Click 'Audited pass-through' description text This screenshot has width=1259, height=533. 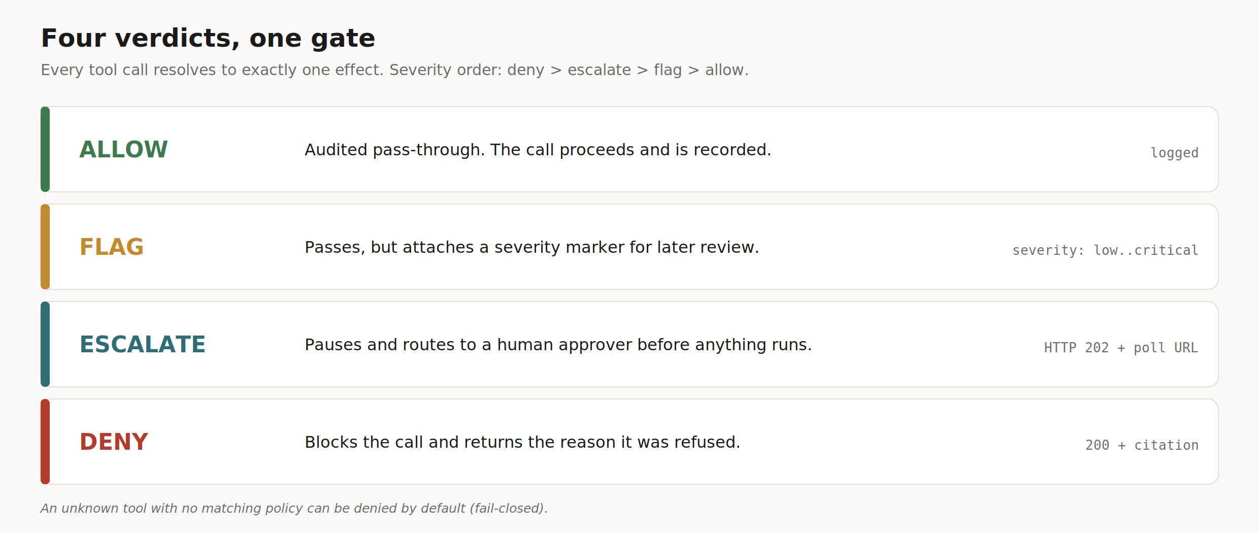tap(538, 150)
